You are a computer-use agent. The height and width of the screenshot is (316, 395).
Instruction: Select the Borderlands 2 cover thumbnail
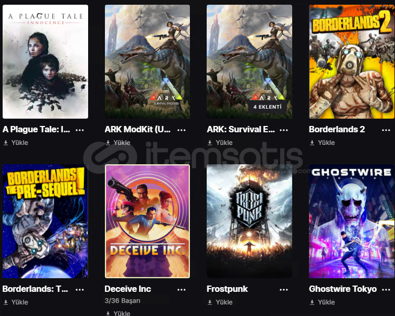(351, 62)
